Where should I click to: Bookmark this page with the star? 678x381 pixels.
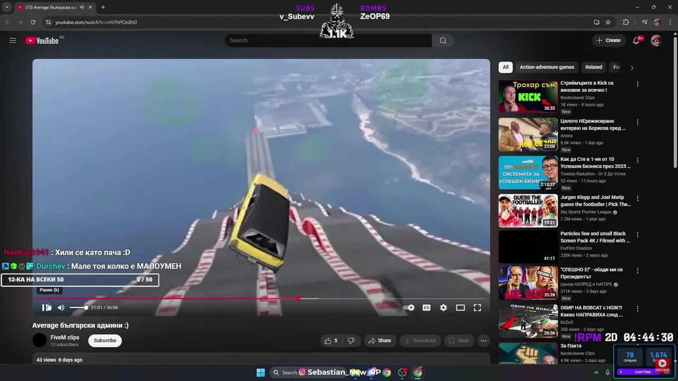(608, 22)
